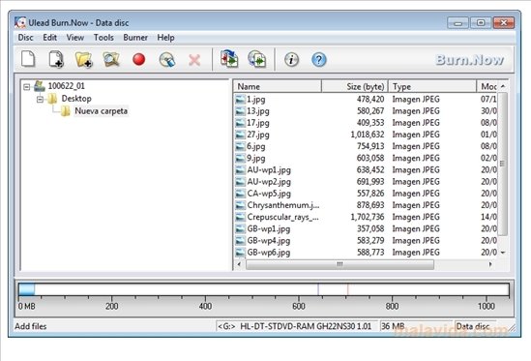
Task: Select file 27.jpg
Action: pyautogui.click(x=258, y=135)
